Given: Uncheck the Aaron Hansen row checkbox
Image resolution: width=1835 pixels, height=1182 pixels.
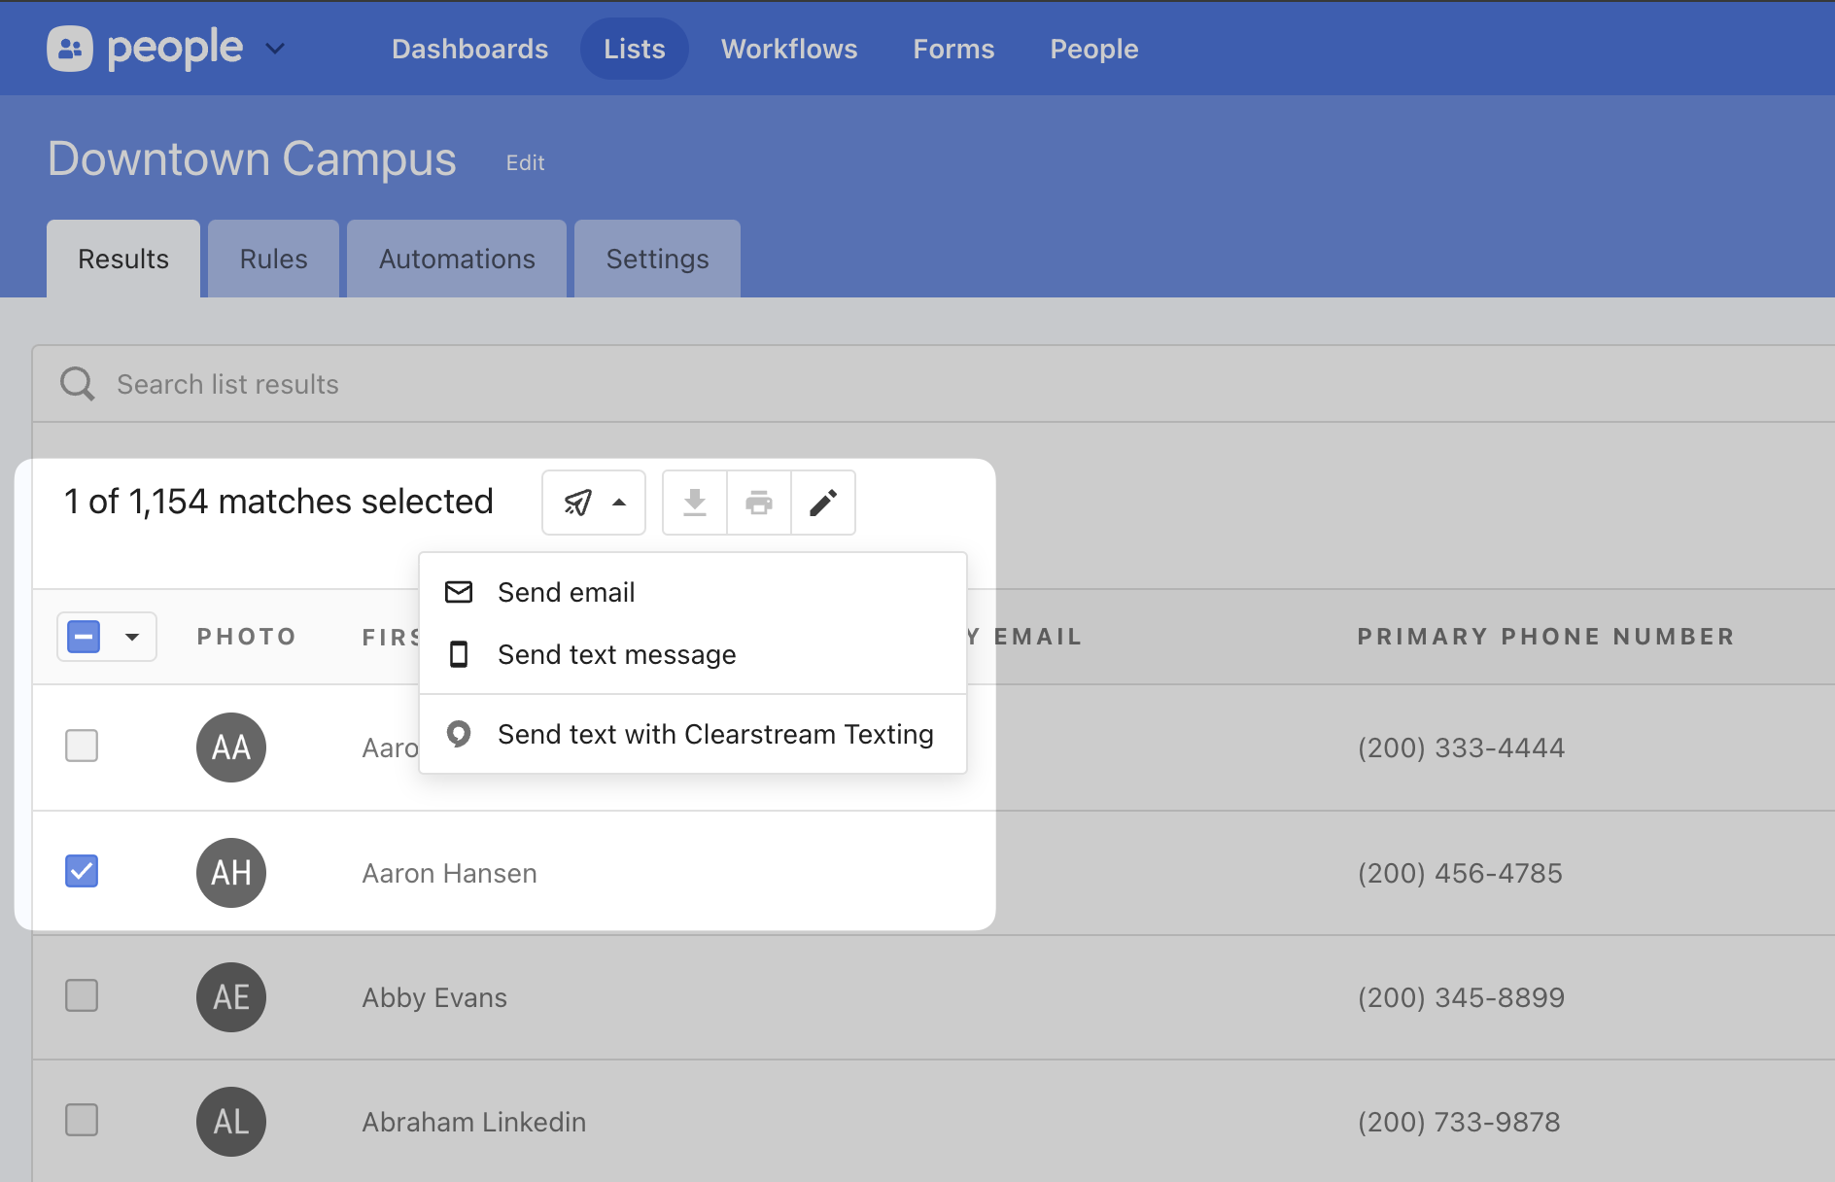Looking at the screenshot, I should coord(82,871).
